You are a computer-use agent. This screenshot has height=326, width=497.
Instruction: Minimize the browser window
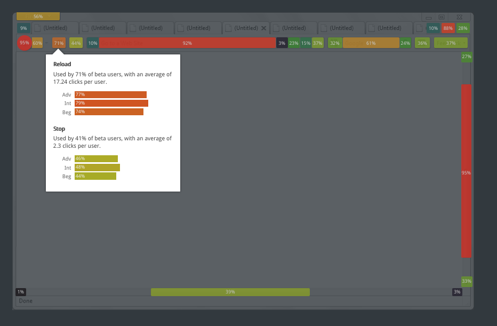pyautogui.click(x=429, y=18)
